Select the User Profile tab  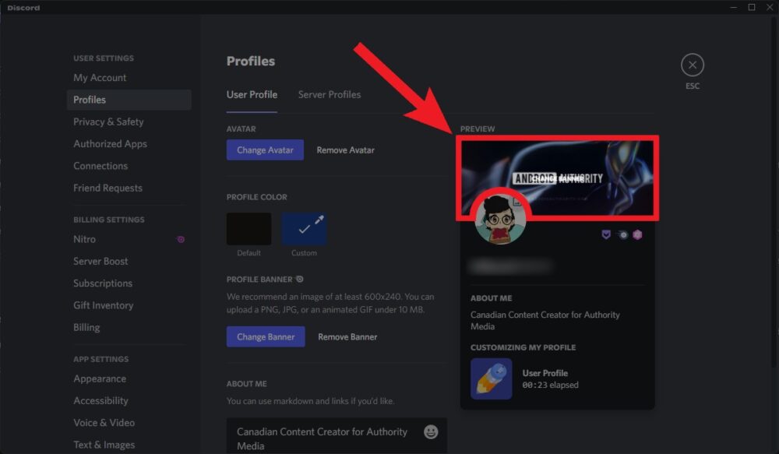coord(252,94)
